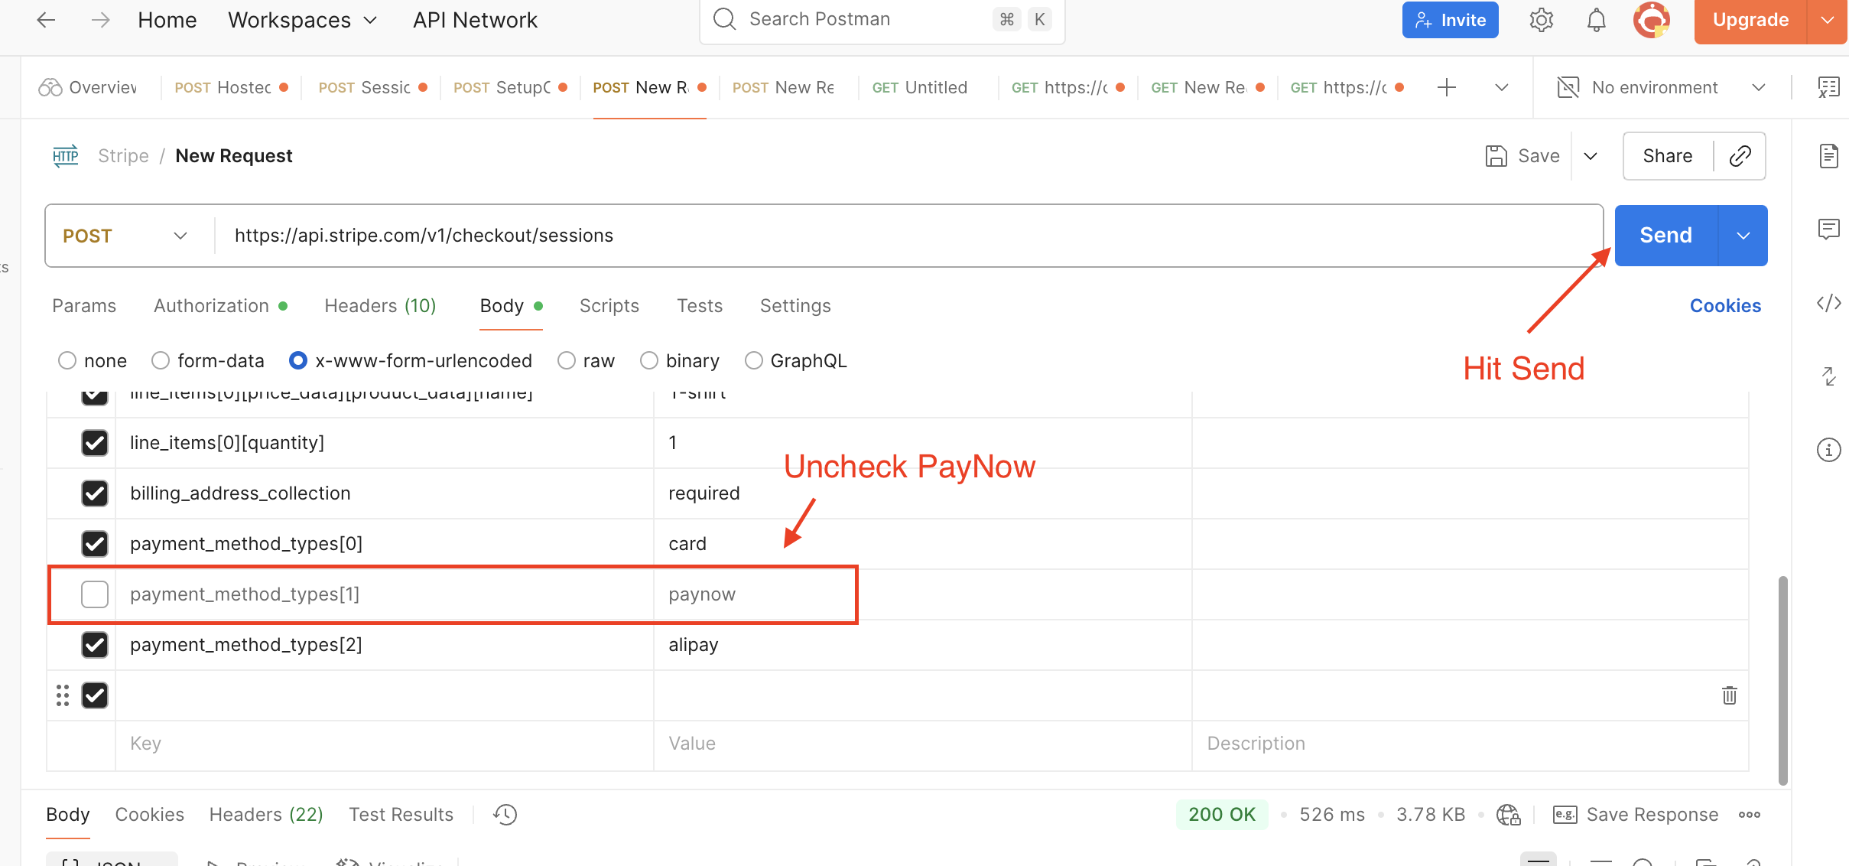Go back with the left arrow icon
The height and width of the screenshot is (866, 1849).
[46, 20]
